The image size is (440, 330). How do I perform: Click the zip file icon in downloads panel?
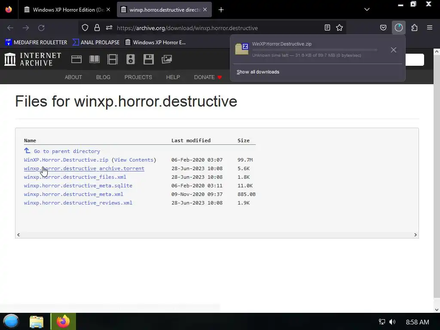tap(242, 49)
